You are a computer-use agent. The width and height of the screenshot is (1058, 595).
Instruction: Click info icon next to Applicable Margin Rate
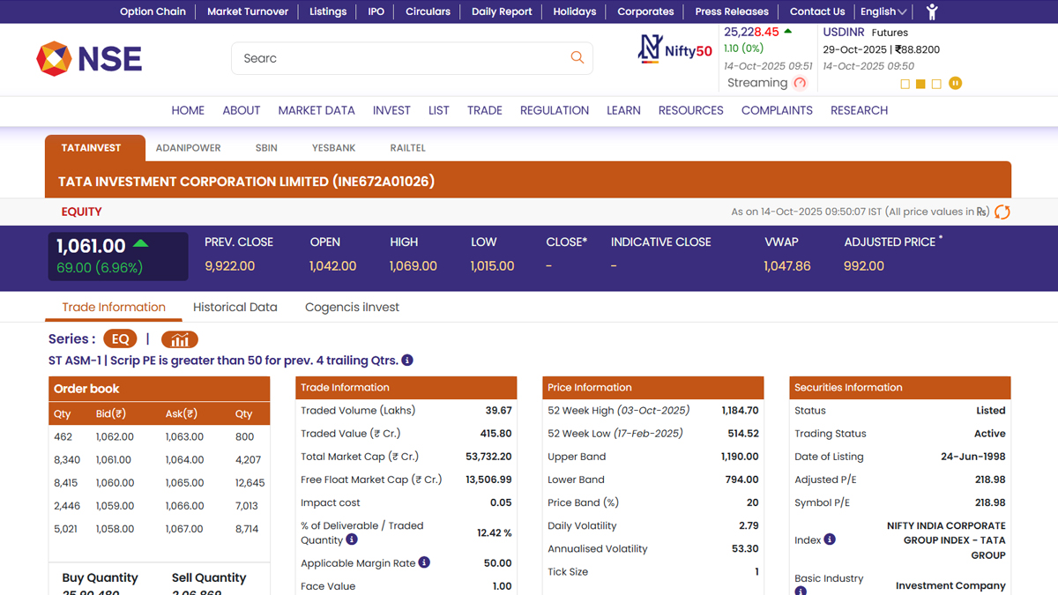pyautogui.click(x=424, y=562)
